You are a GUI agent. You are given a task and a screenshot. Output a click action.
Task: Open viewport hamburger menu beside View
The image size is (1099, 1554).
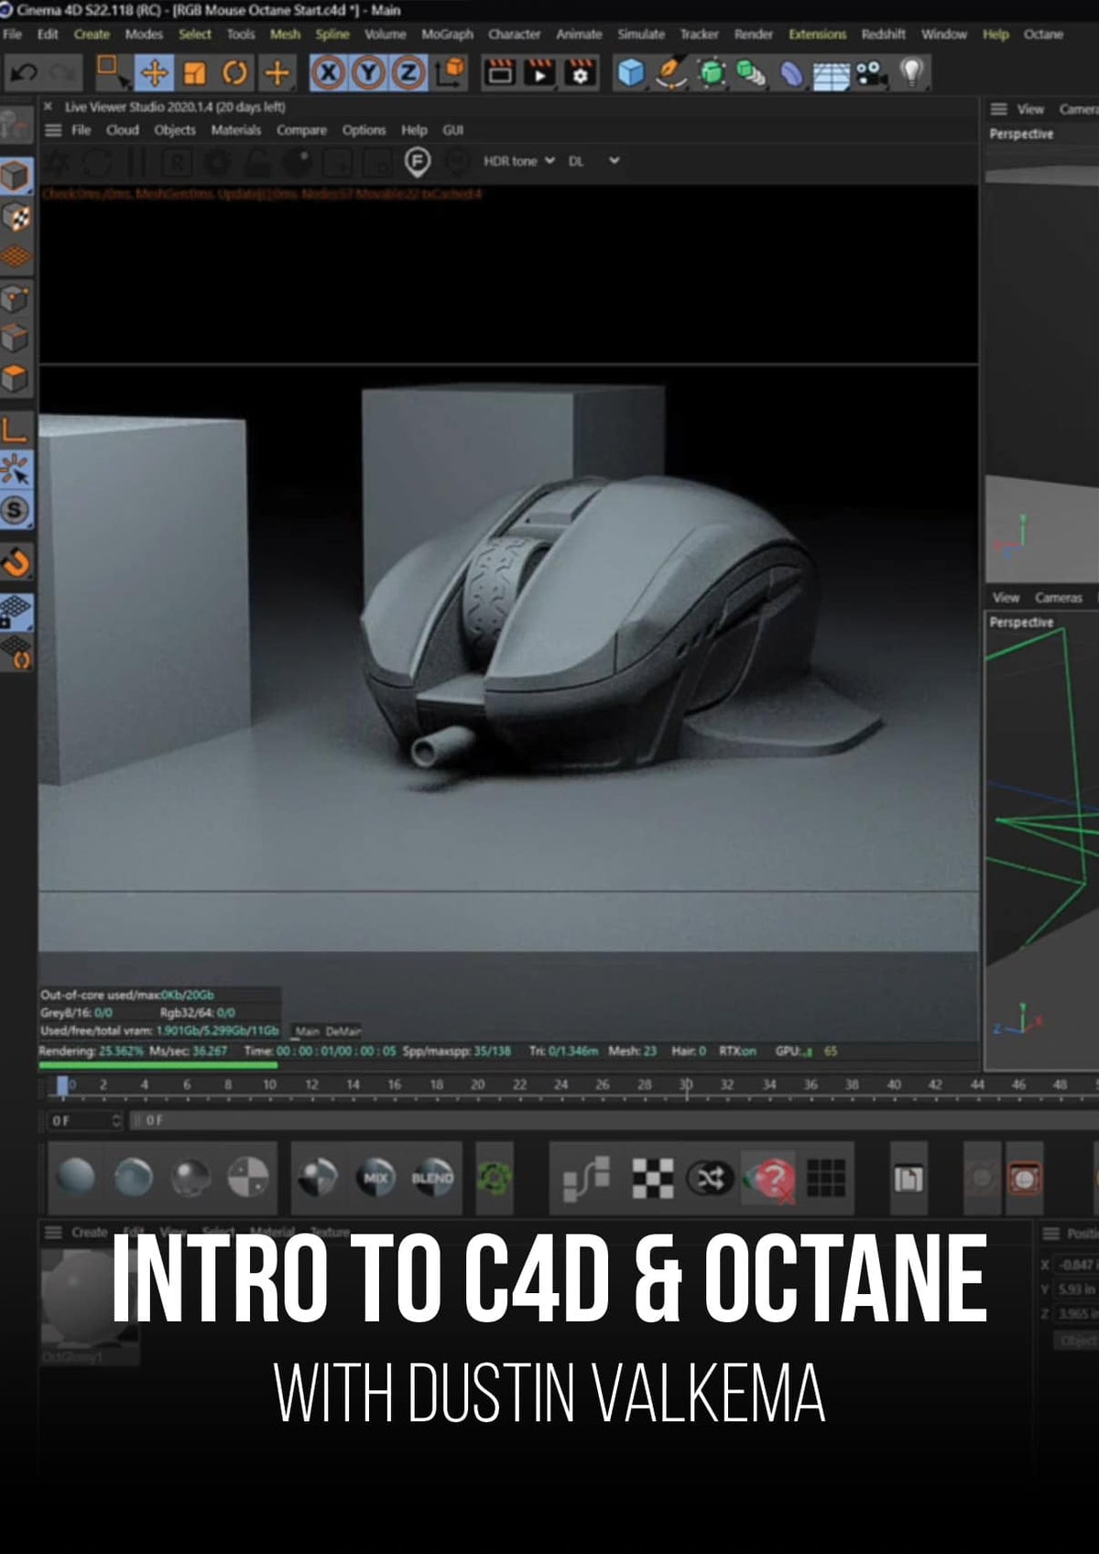point(998,109)
